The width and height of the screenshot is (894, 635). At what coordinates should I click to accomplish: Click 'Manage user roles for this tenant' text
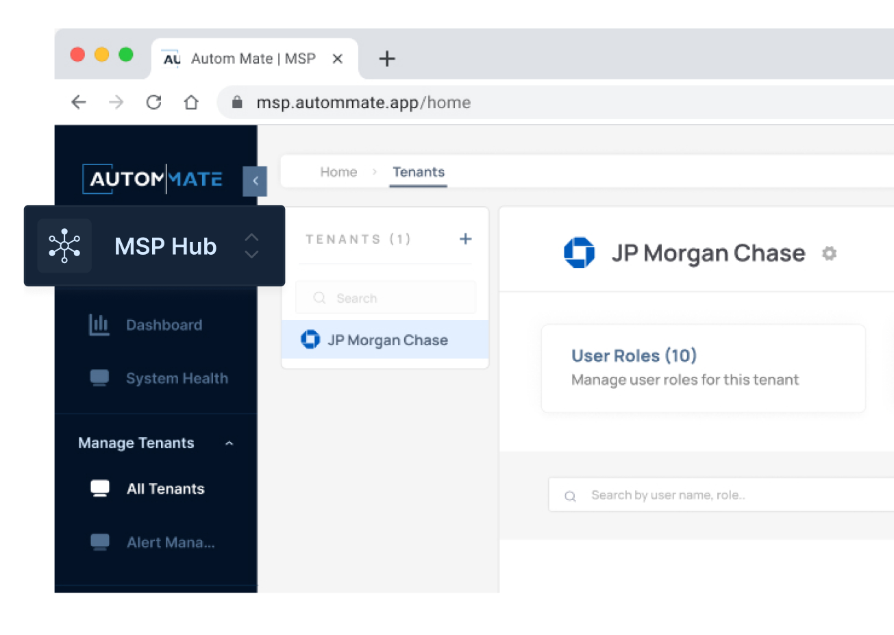pyautogui.click(x=685, y=380)
